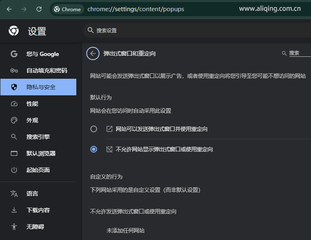
Task: Click the 网站可以发送弹出式窗口并使用重定向 label
Action: pyautogui.click(x=162, y=129)
